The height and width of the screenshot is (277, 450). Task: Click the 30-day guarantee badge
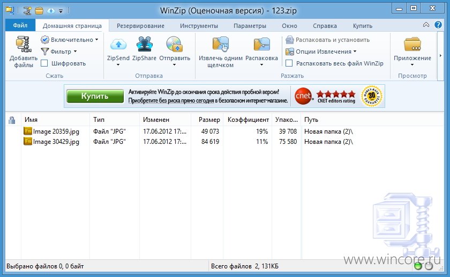[372, 96]
